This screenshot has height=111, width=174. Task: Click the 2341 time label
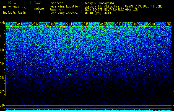pos(19,24)
